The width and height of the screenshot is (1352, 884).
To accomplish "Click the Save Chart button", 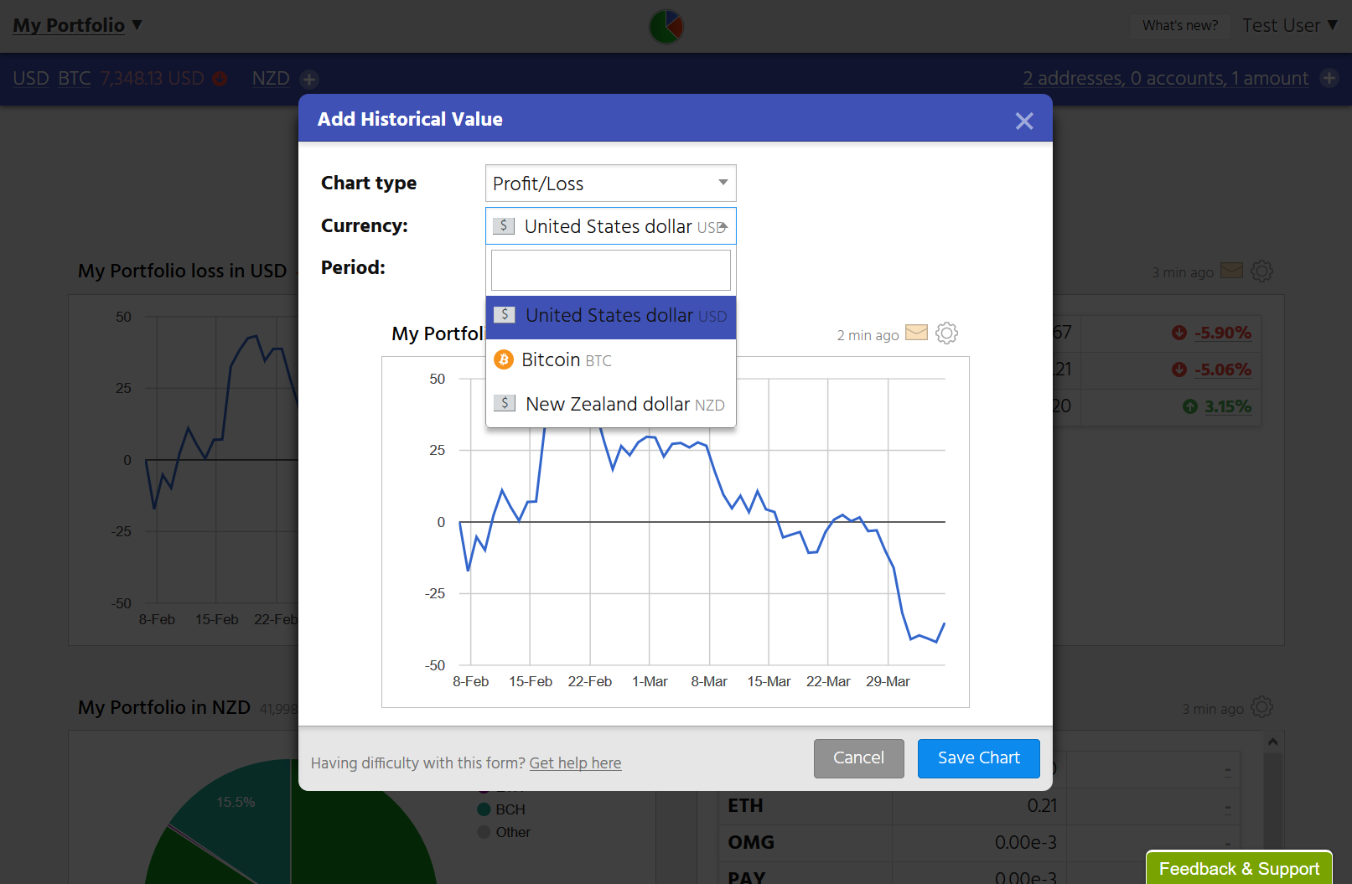I will click(978, 758).
